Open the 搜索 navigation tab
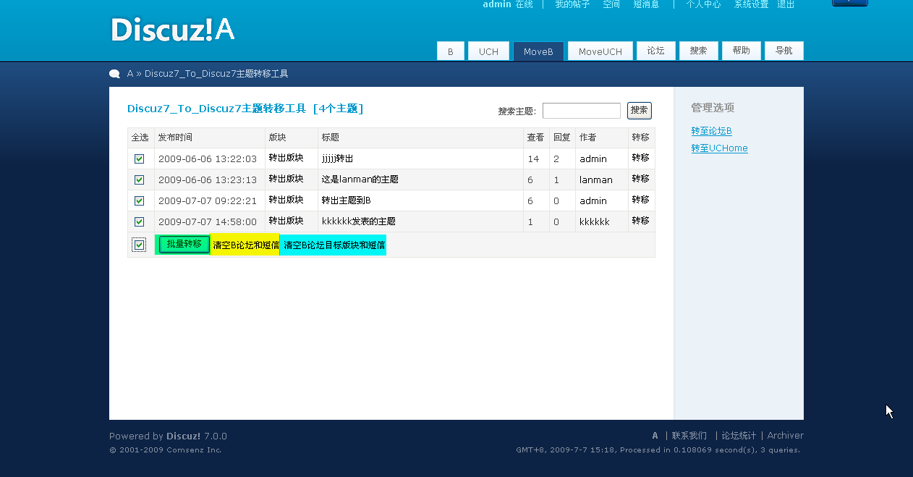The height and width of the screenshot is (477, 913). (699, 51)
